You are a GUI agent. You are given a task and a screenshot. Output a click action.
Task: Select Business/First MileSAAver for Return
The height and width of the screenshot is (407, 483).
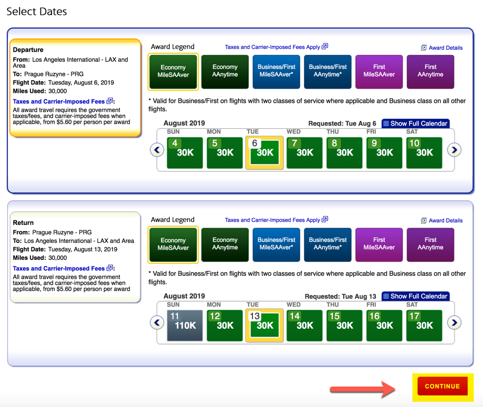pos(276,244)
